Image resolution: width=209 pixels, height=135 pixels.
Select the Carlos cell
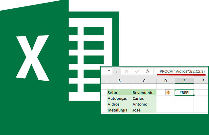tap(144, 98)
